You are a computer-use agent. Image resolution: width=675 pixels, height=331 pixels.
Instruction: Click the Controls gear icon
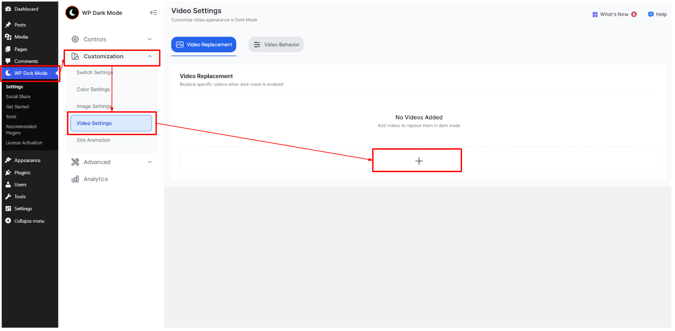75,39
